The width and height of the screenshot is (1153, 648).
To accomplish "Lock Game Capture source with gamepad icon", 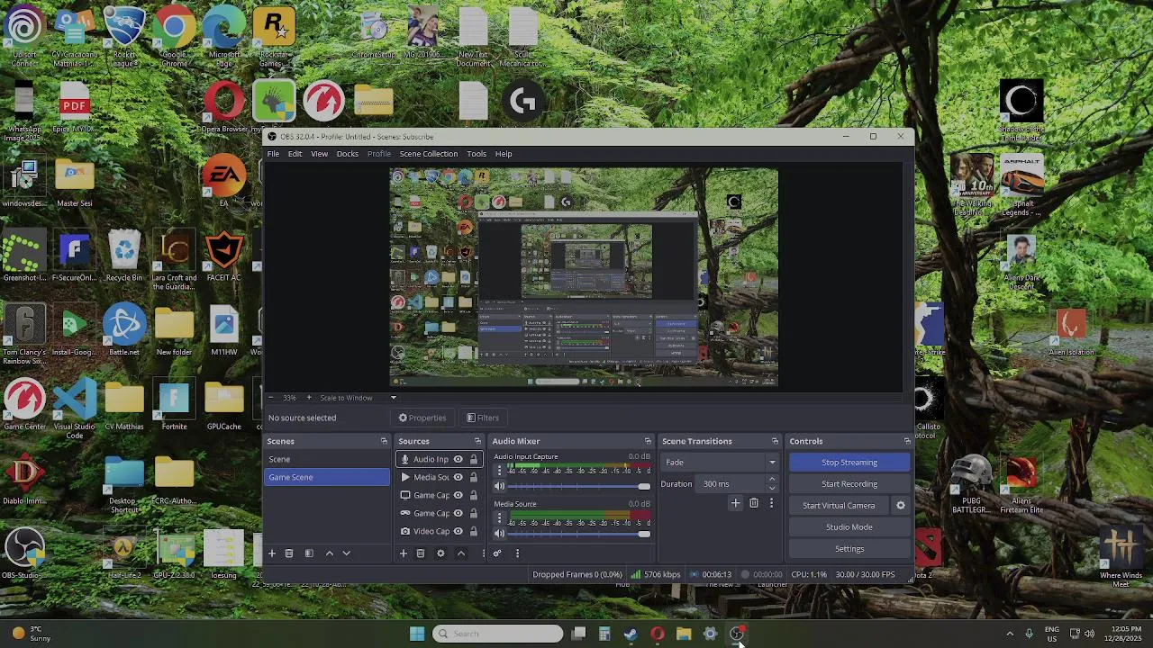I will tap(473, 513).
